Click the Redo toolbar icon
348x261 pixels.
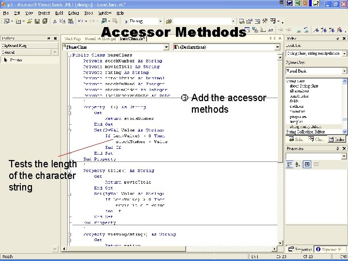[92, 21]
